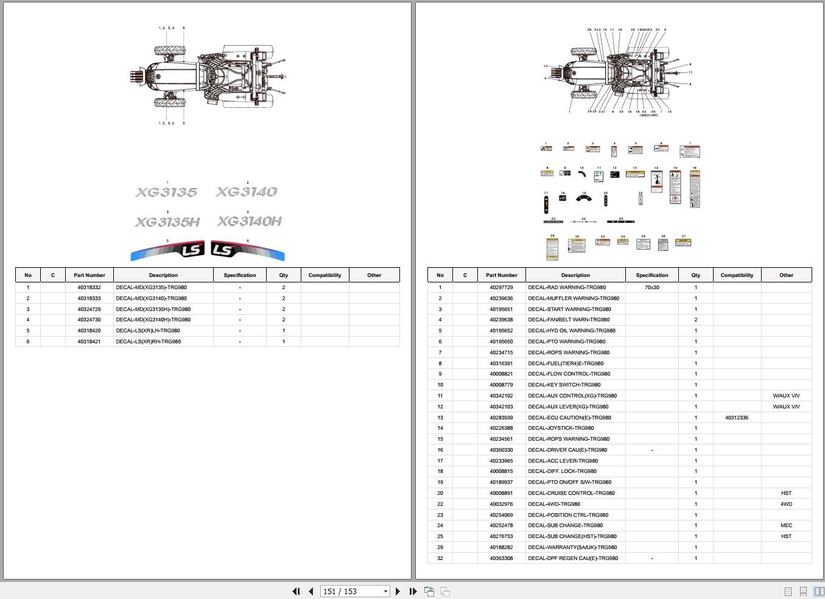
Task: Click specification value 70x30
Action: (x=651, y=287)
